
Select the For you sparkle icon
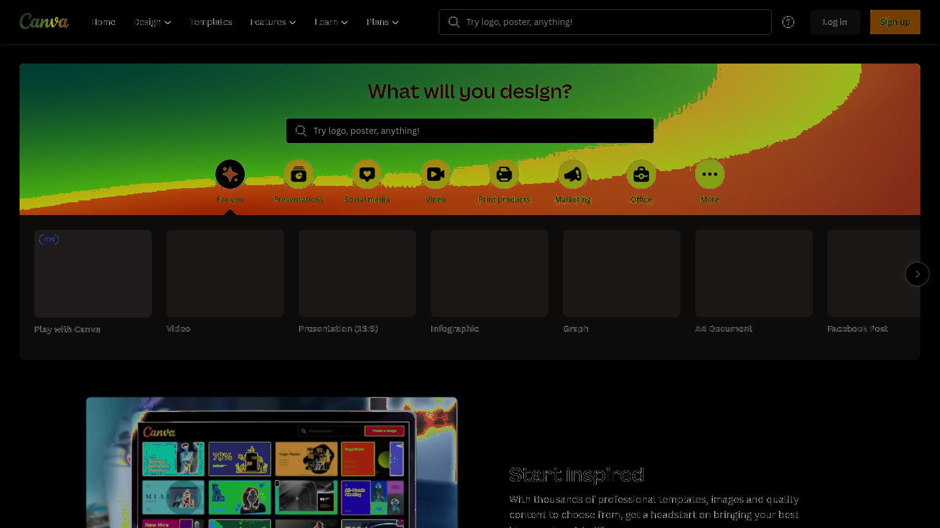(230, 174)
